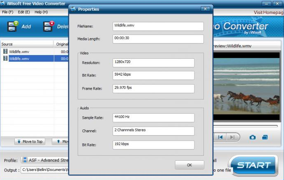Open the File (F) menu
Image resolution: width=284 pixels, height=180 pixels.
pyautogui.click(x=8, y=12)
